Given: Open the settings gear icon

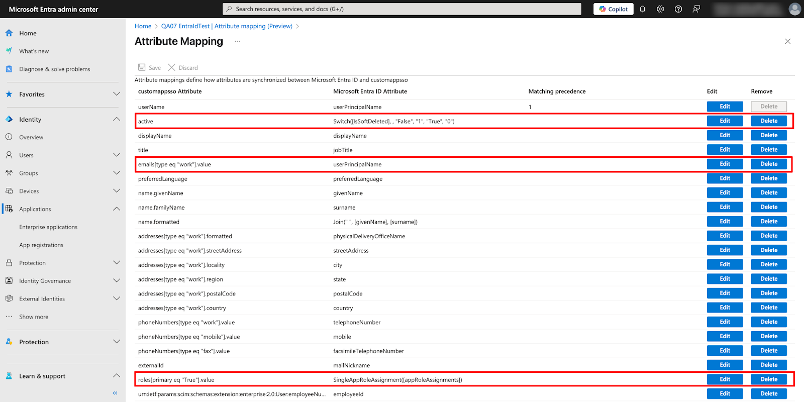Looking at the screenshot, I should (x=660, y=9).
